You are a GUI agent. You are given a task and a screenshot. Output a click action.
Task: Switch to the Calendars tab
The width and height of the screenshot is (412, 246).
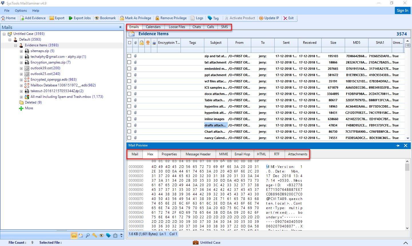tap(153, 27)
